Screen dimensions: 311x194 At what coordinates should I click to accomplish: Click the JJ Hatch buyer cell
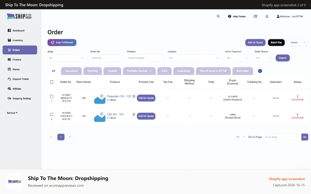[x=232, y=98]
